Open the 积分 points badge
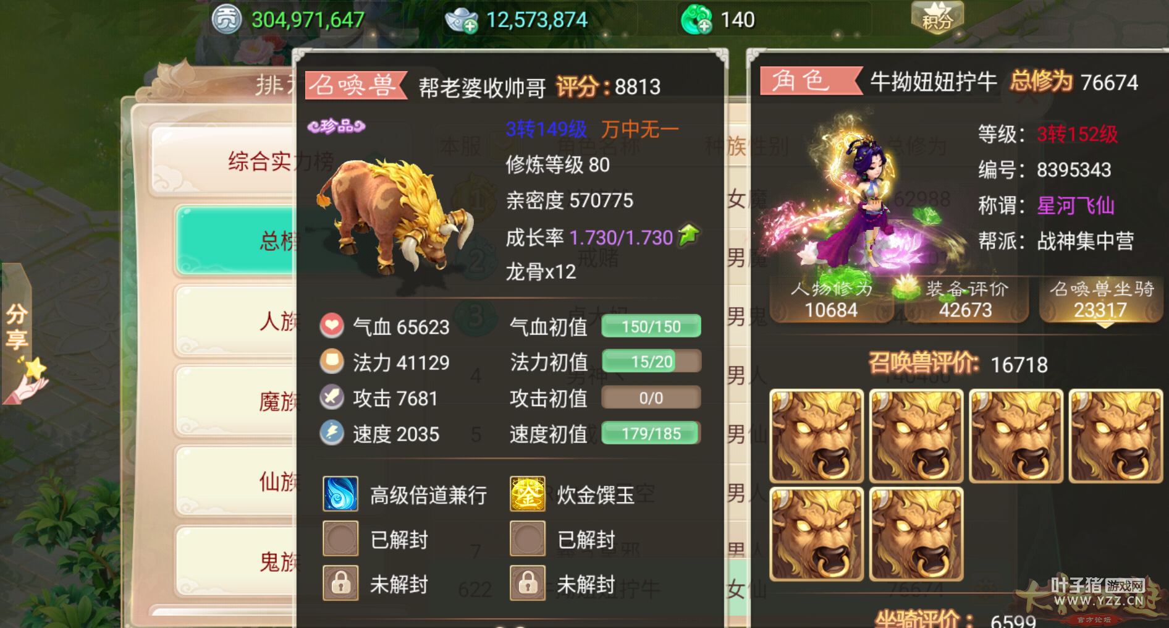Viewport: 1169px width, 628px height. click(937, 17)
